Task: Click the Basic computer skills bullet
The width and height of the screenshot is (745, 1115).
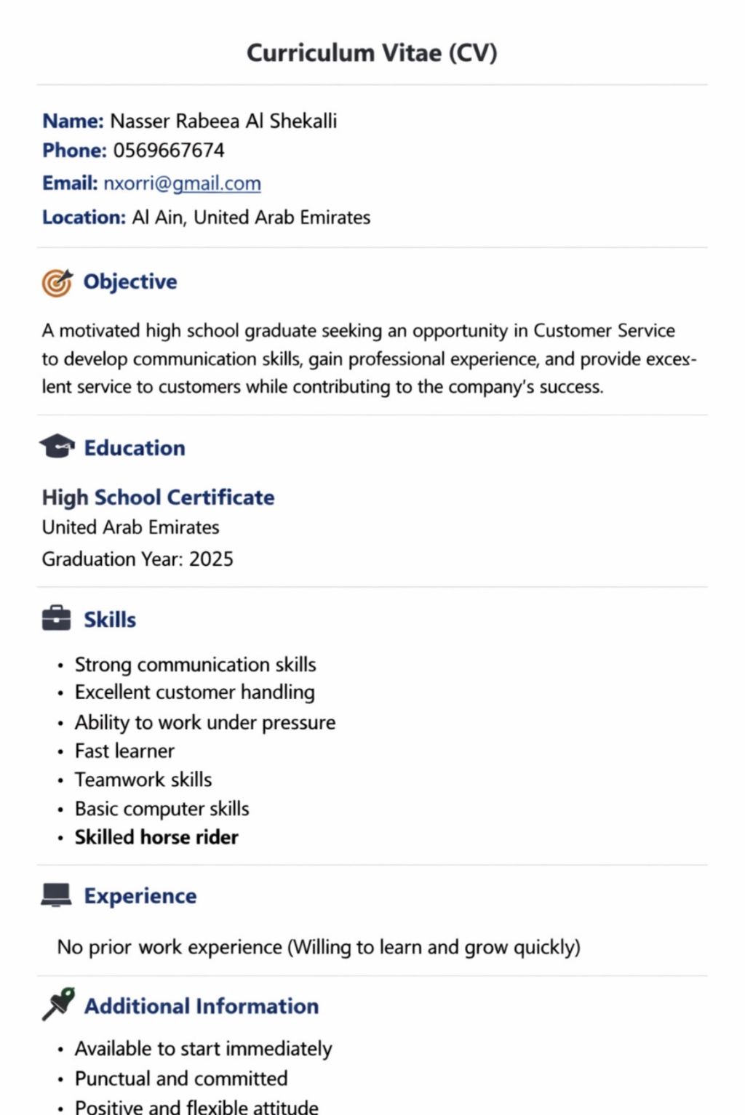Action: [162, 809]
